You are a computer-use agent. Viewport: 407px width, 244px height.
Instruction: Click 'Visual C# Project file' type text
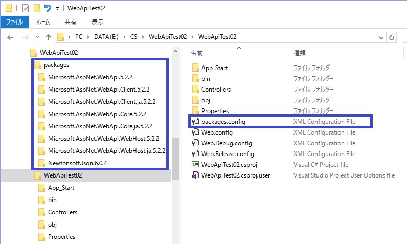tap(321, 165)
